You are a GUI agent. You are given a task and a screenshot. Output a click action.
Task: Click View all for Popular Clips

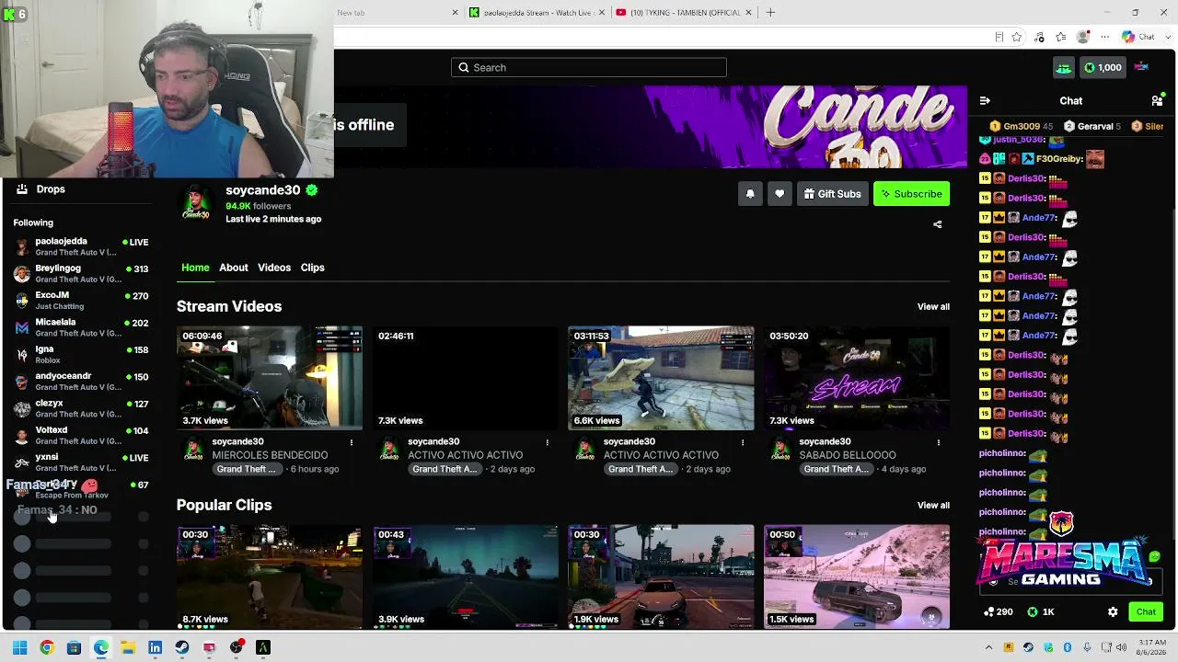933,506
